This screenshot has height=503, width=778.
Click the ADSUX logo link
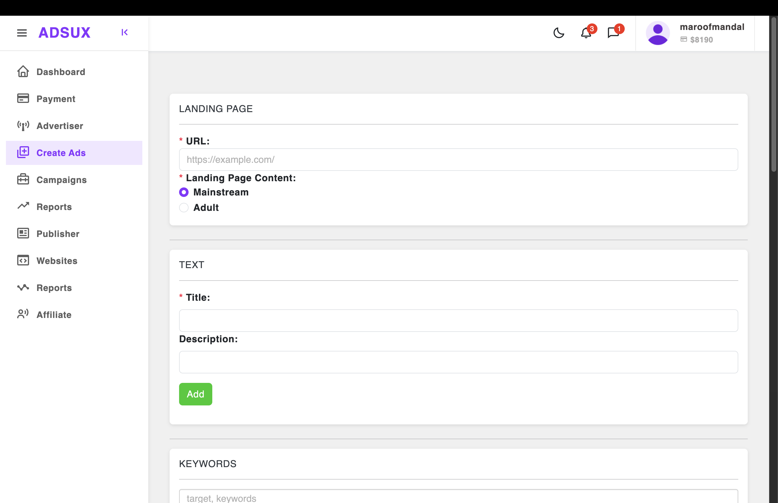coord(64,33)
